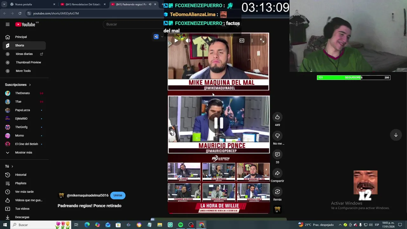
Task: Remix this Short
Action: [277, 192]
